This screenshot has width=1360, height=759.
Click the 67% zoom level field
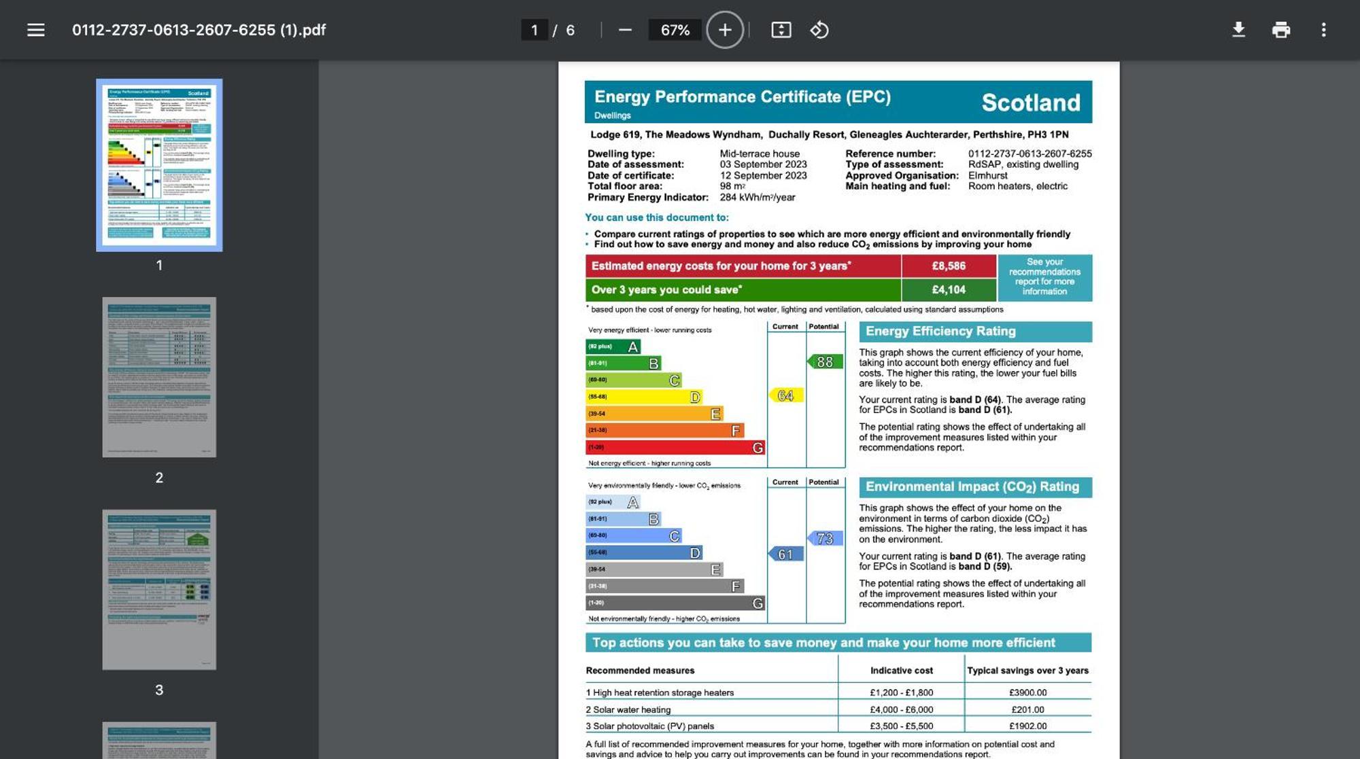[675, 30]
